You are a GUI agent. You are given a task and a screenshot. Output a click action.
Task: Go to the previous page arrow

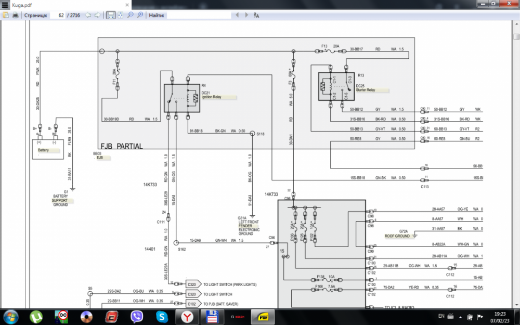(88, 15)
